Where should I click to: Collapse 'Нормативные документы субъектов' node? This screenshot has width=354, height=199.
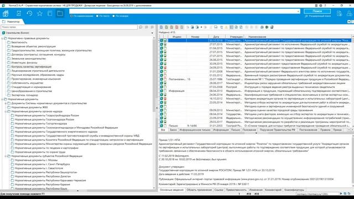[x=6, y=156]
